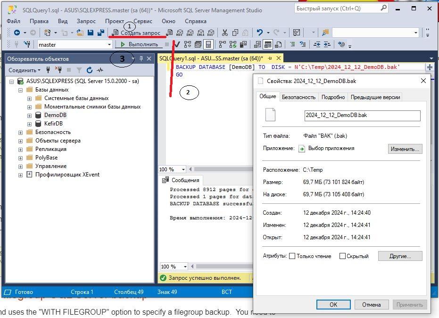The image size is (439, 318).
Task: Click the Results to File icon
Action: [278, 44]
